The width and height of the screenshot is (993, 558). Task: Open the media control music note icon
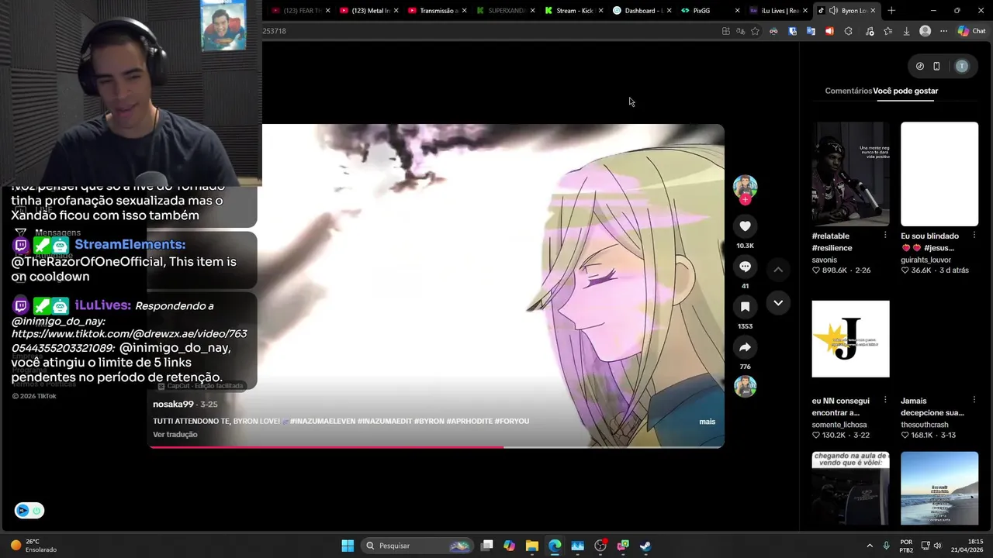pos(870,31)
